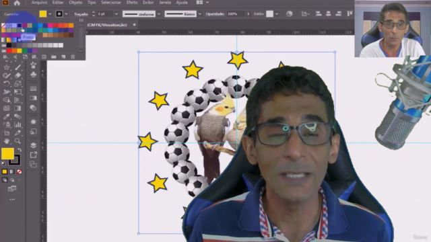Adjust the stroke weight stepper arrows

94,13
